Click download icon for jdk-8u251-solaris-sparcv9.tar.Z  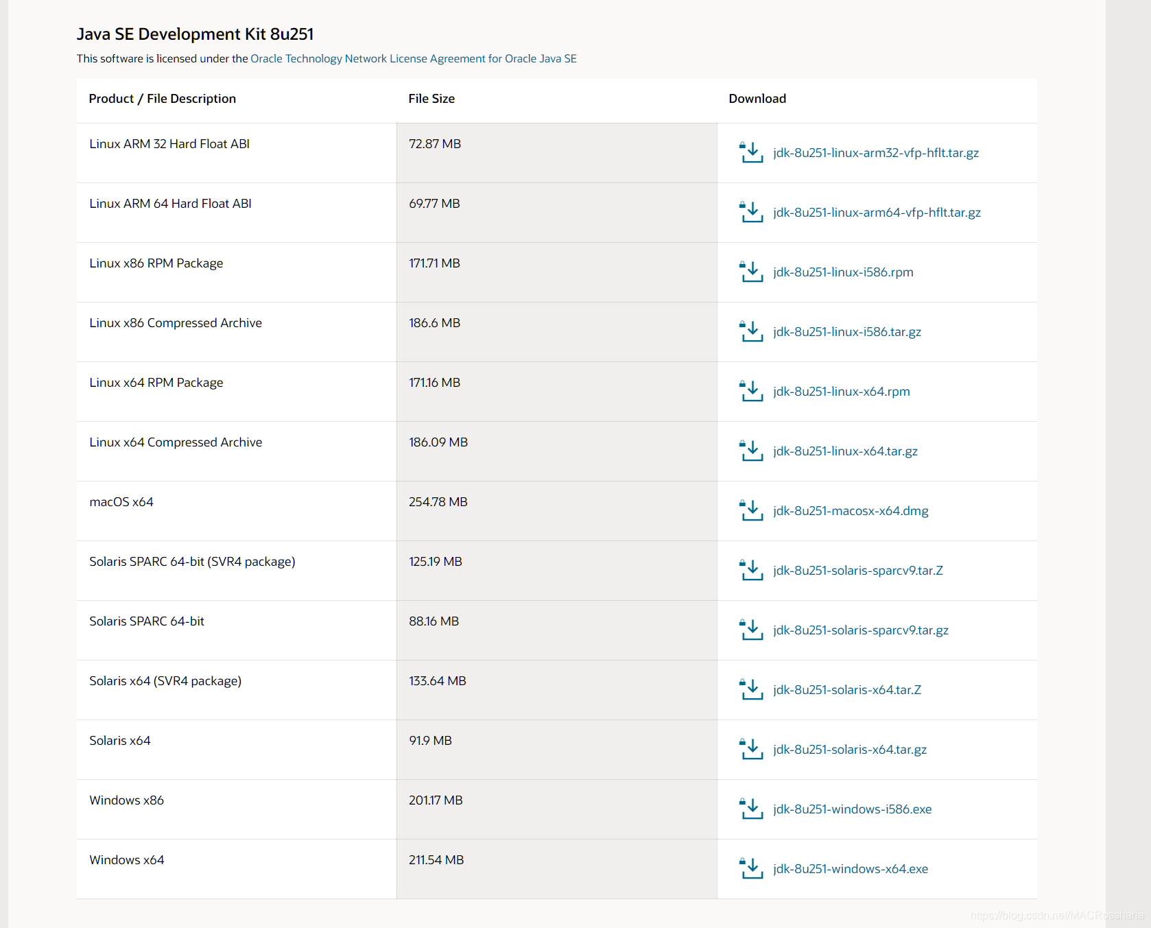click(x=751, y=570)
